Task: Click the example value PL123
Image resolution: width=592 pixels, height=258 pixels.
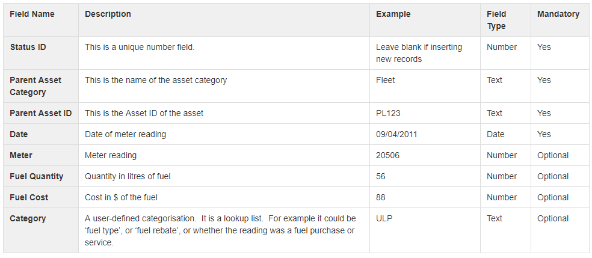Action: point(387,113)
